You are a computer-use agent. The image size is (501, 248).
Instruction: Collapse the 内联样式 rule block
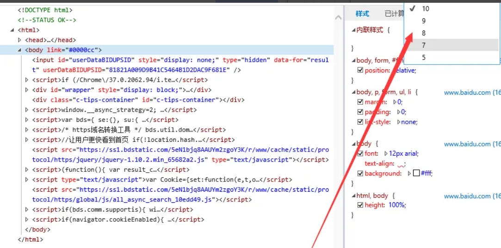[x=353, y=30]
